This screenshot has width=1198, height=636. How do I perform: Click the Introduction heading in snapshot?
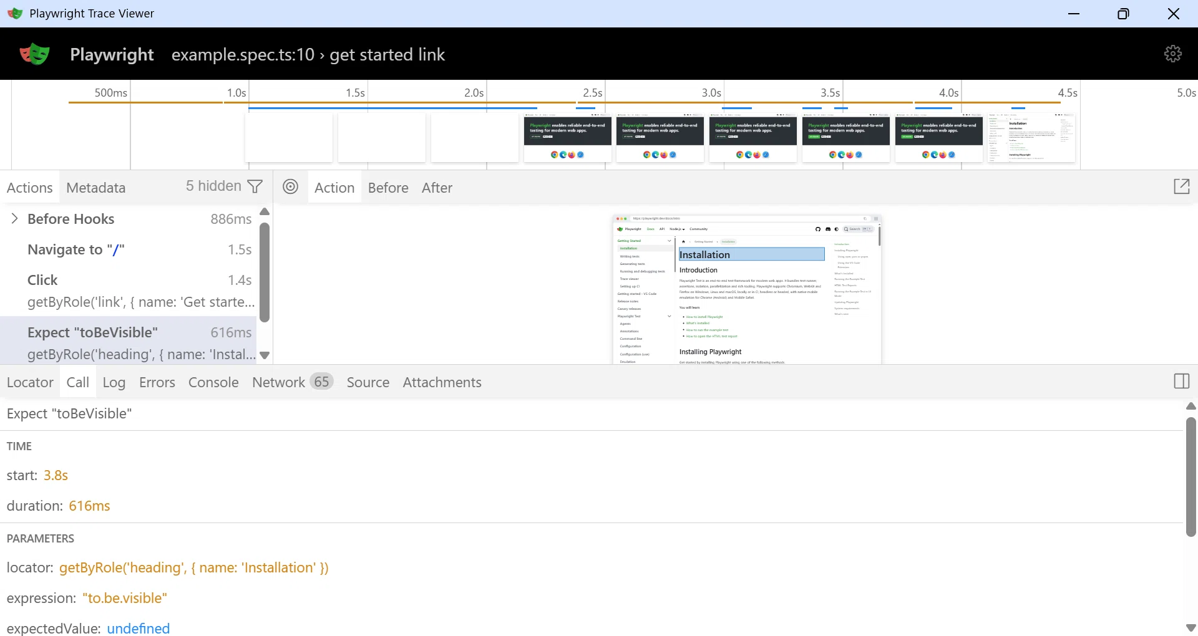(698, 270)
